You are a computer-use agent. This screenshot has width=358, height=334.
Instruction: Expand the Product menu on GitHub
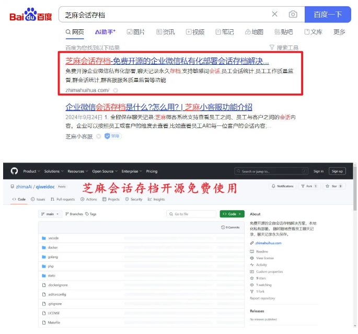point(31,171)
